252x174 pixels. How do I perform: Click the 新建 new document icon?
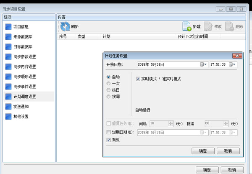(x=187, y=26)
